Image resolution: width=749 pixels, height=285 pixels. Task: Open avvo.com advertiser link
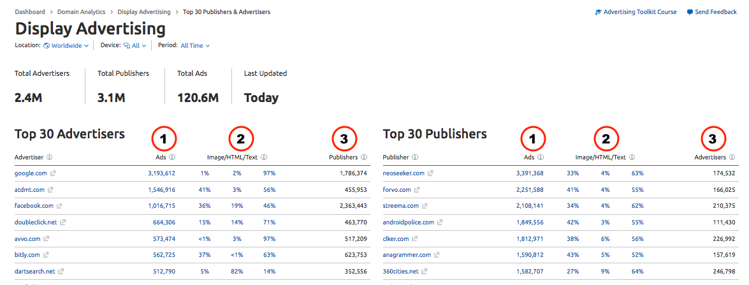tap(27, 238)
